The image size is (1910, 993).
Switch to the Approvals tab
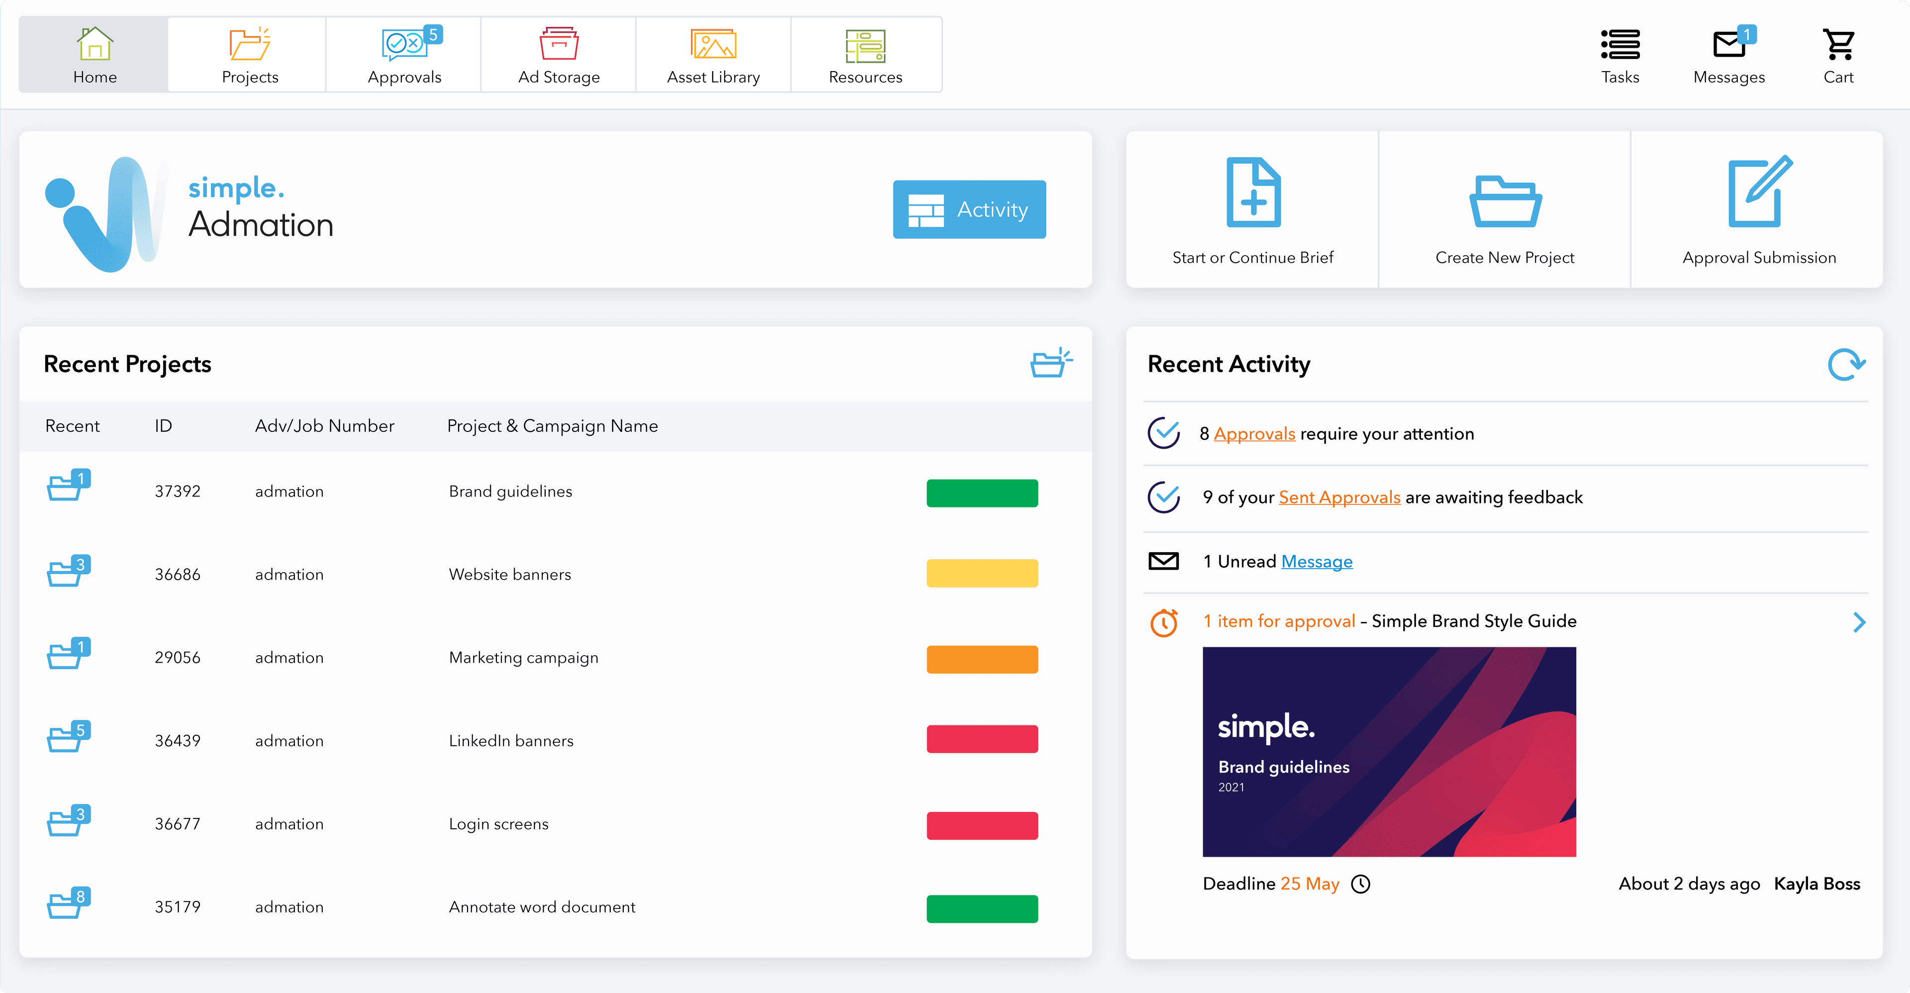tap(404, 55)
